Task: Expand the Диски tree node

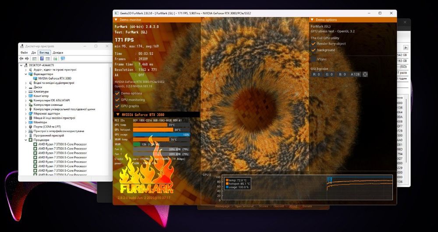Action: 26,87
